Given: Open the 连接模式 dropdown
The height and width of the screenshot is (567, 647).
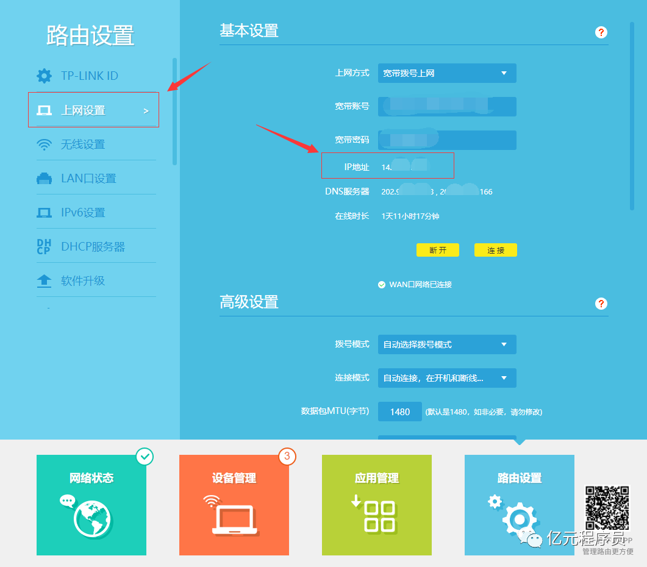Looking at the screenshot, I should (446, 378).
